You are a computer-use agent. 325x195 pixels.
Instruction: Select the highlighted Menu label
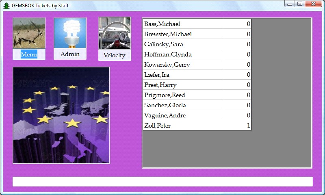coord(29,54)
